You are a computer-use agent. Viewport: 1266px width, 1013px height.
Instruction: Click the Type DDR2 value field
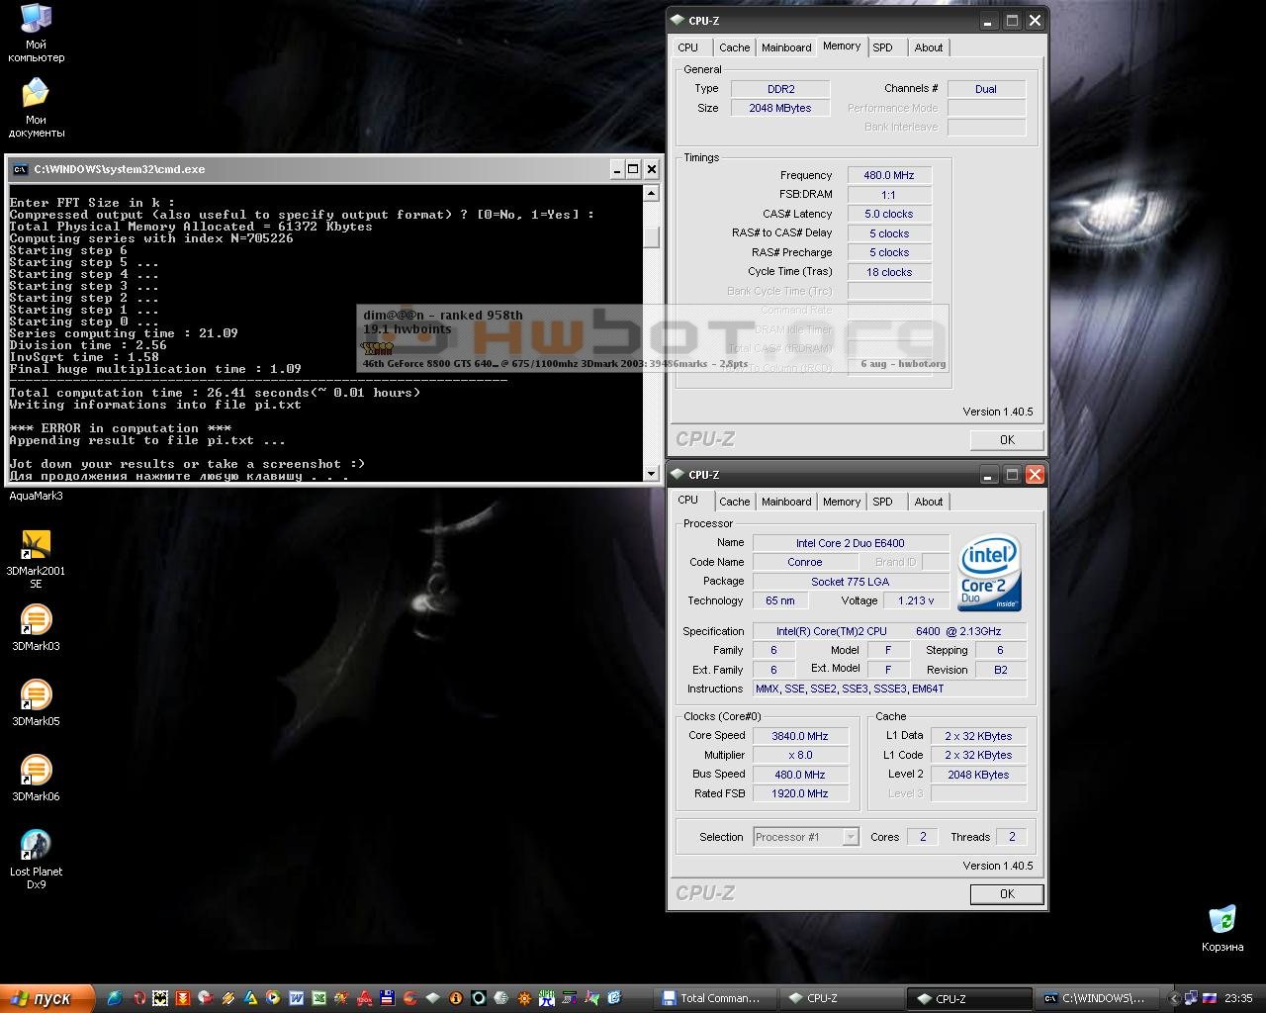[x=780, y=89]
